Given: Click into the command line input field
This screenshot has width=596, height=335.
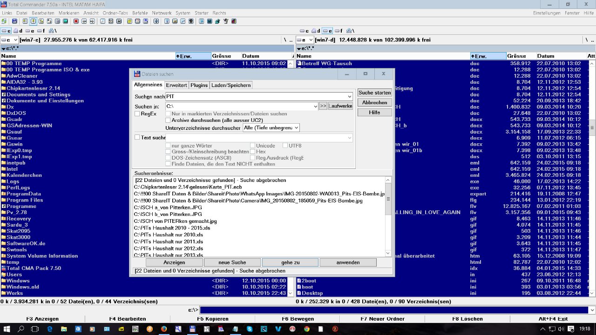Looking at the screenshot, I should [x=394, y=310].
